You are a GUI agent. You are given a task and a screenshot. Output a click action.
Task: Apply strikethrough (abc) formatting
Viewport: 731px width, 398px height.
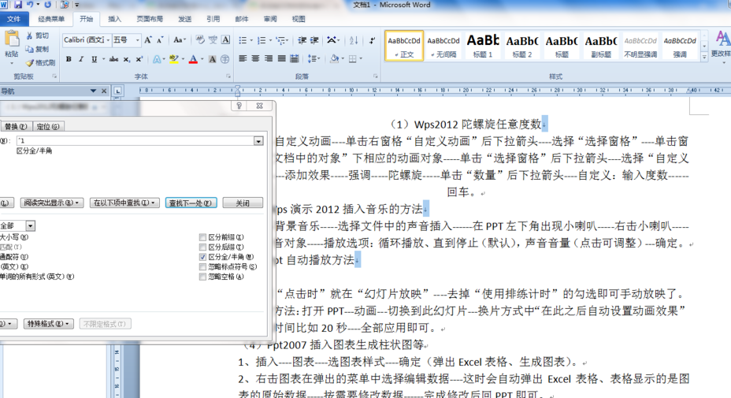click(x=113, y=59)
